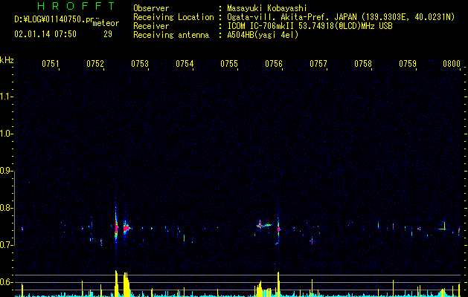Click the HROFFT title text
Viewport: 468px width, 297px height.
click(x=77, y=6)
